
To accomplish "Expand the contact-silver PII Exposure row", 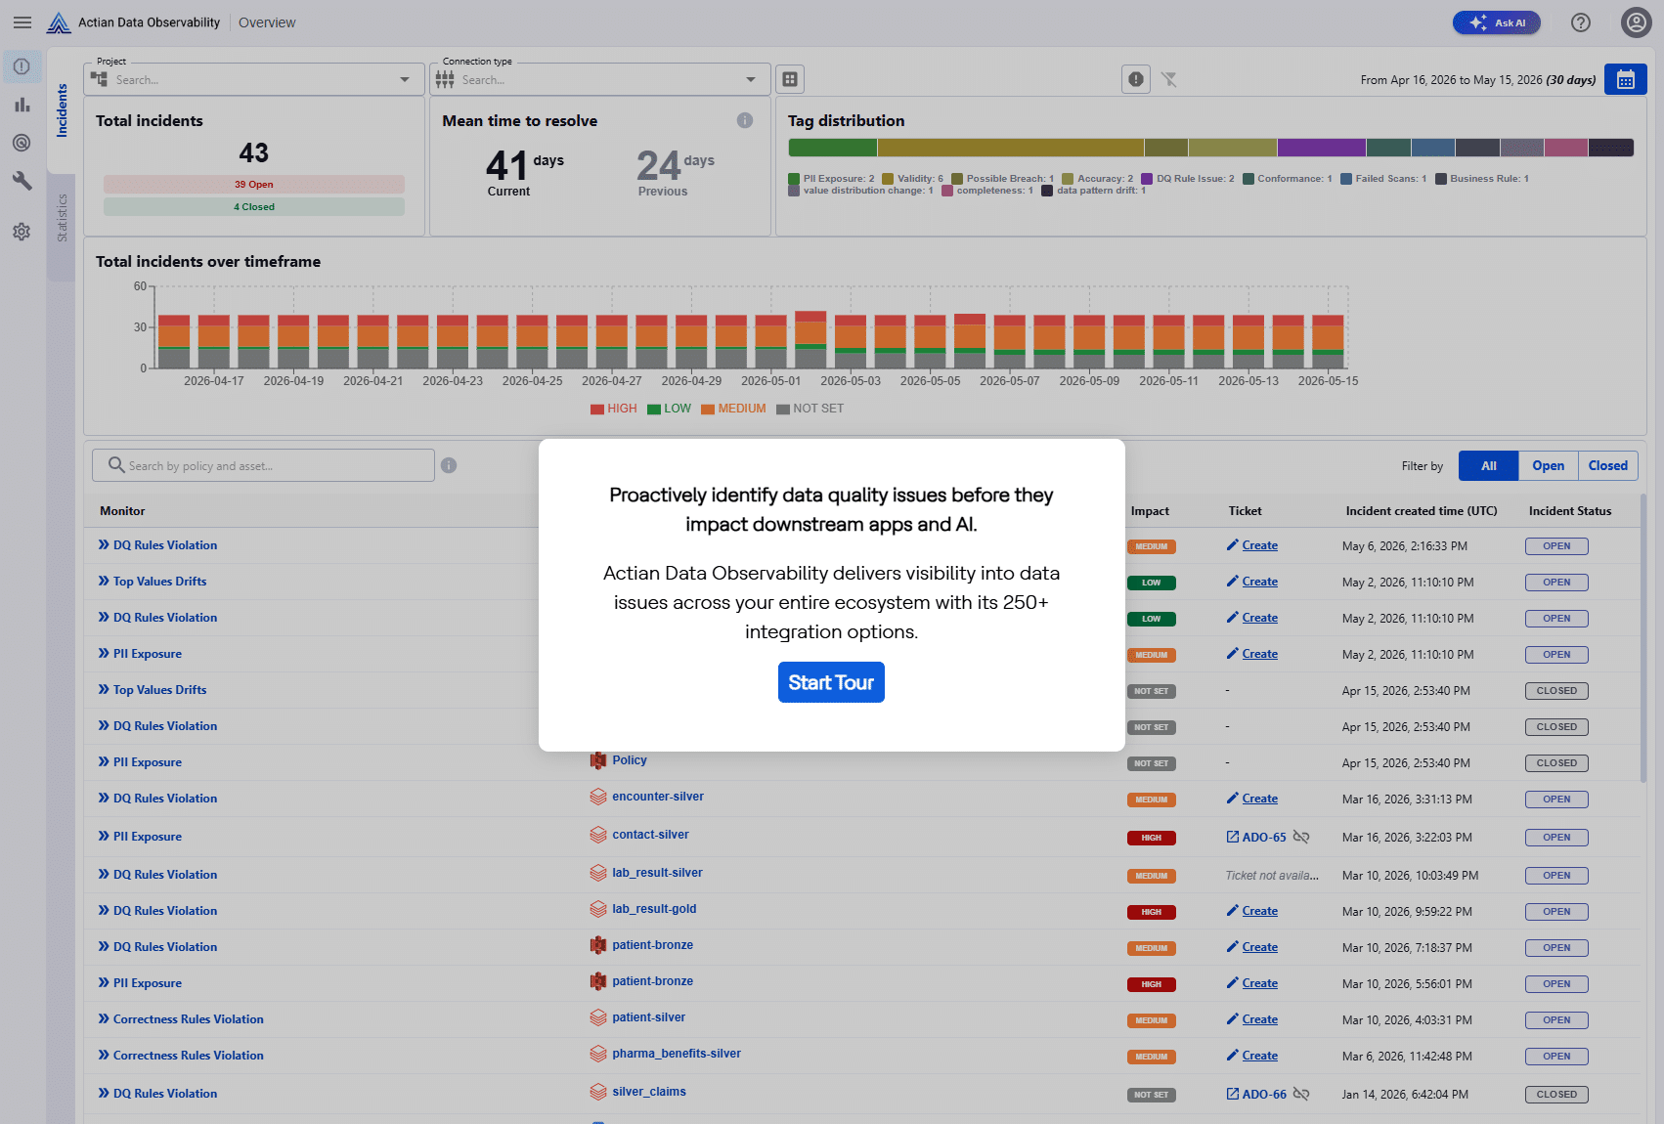I will pyautogui.click(x=104, y=837).
